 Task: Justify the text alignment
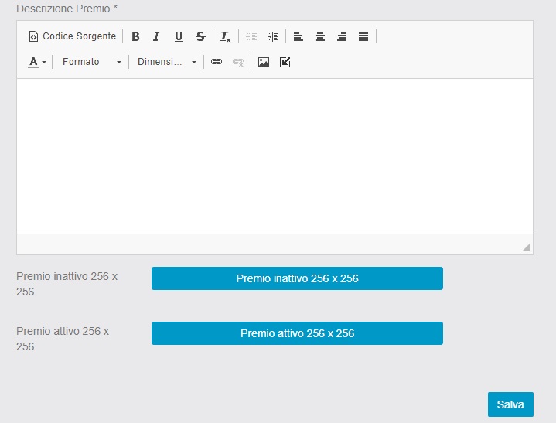363,36
